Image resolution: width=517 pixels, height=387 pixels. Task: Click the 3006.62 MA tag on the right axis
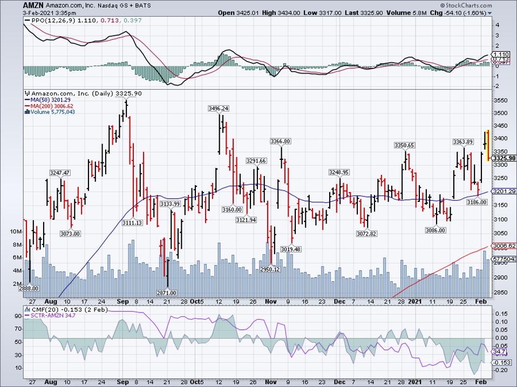click(x=505, y=246)
